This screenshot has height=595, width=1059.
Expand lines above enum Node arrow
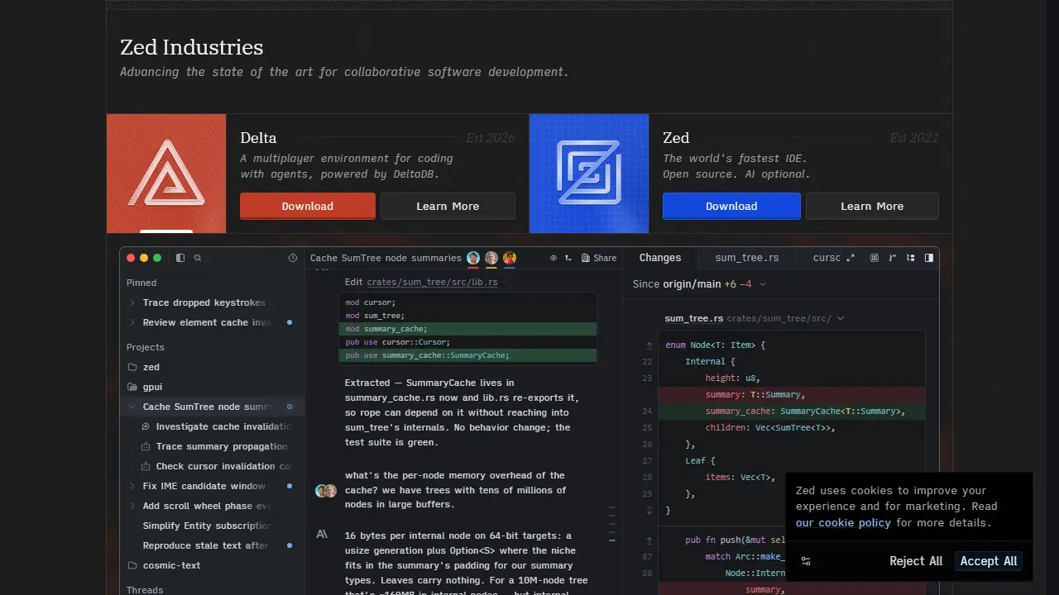tap(649, 345)
